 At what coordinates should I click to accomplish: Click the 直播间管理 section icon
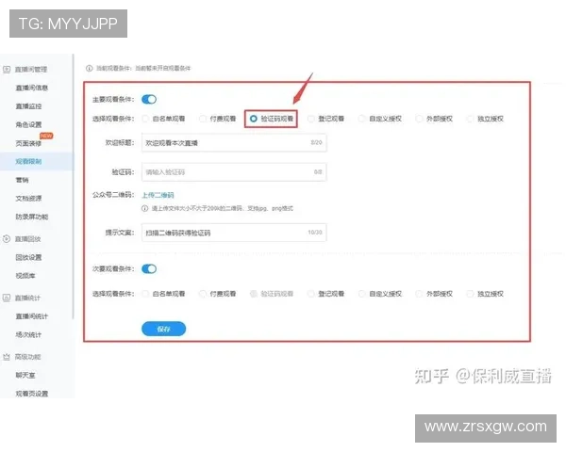pyautogui.click(x=7, y=69)
